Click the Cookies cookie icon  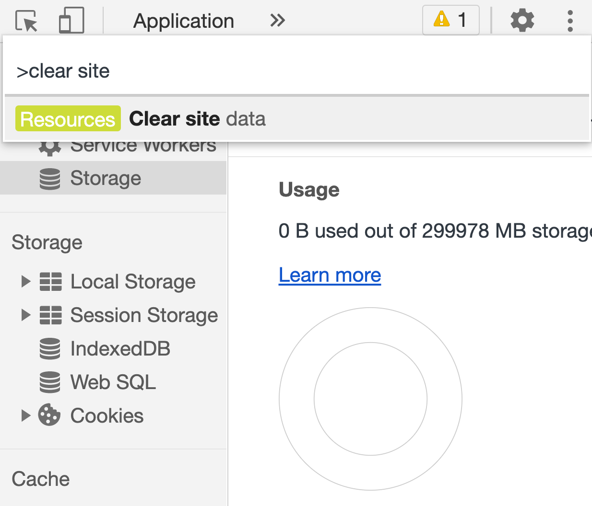pos(49,415)
